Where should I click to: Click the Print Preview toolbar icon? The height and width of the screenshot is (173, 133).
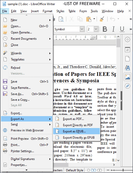click(x=61, y=19)
